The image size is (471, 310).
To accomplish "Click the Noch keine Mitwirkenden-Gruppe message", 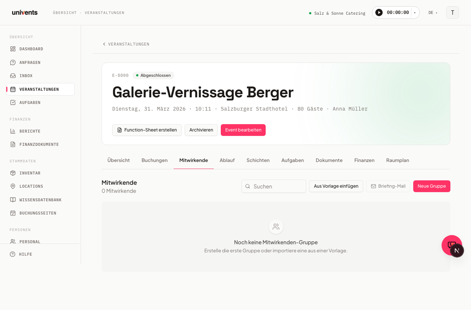I will point(276,242).
